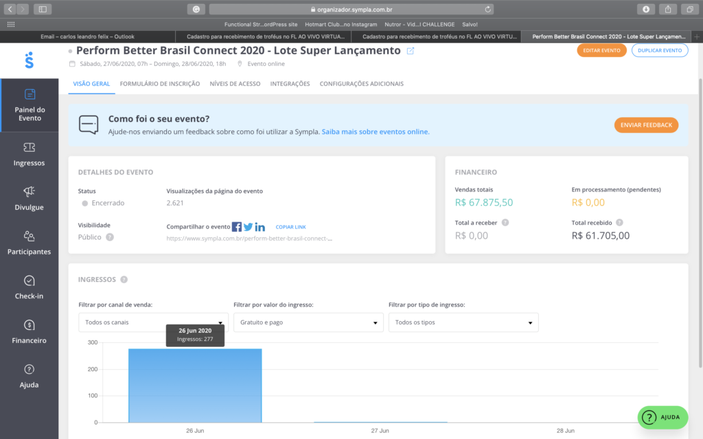Expand the Gratuito e pago dropdown

click(x=308, y=322)
